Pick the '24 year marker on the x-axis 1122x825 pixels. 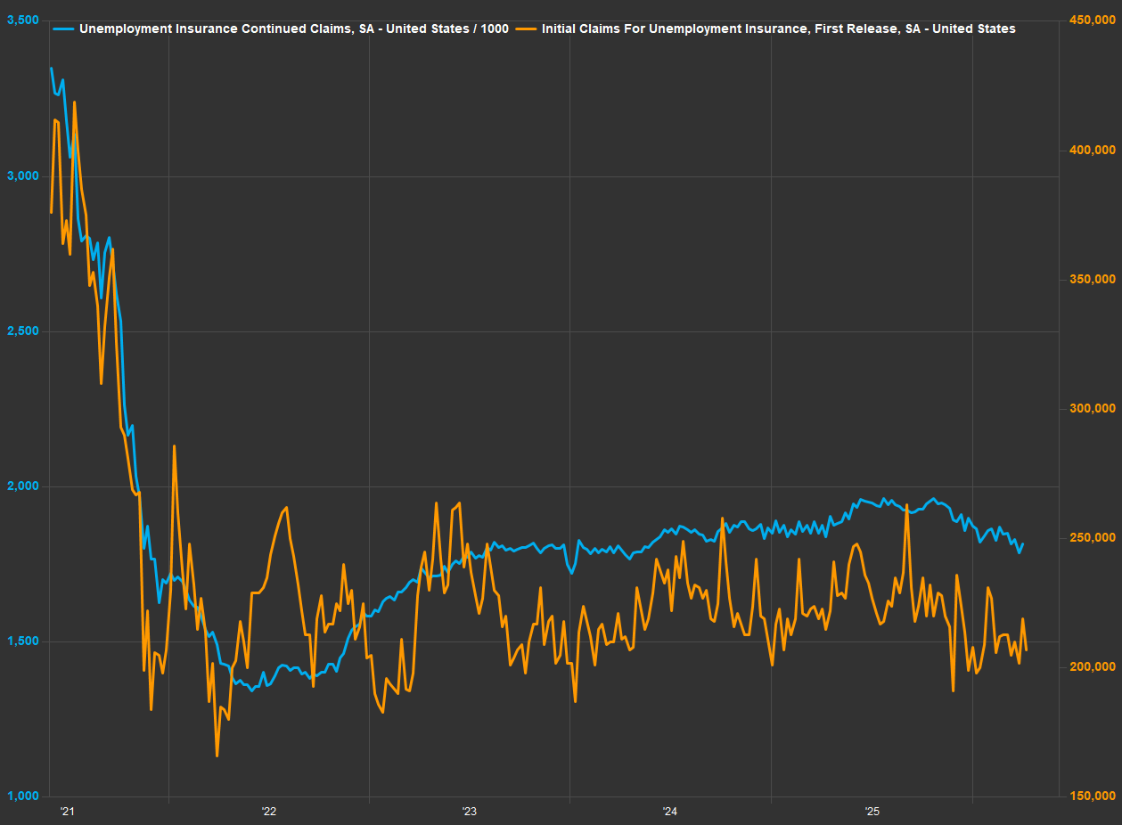pos(671,812)
